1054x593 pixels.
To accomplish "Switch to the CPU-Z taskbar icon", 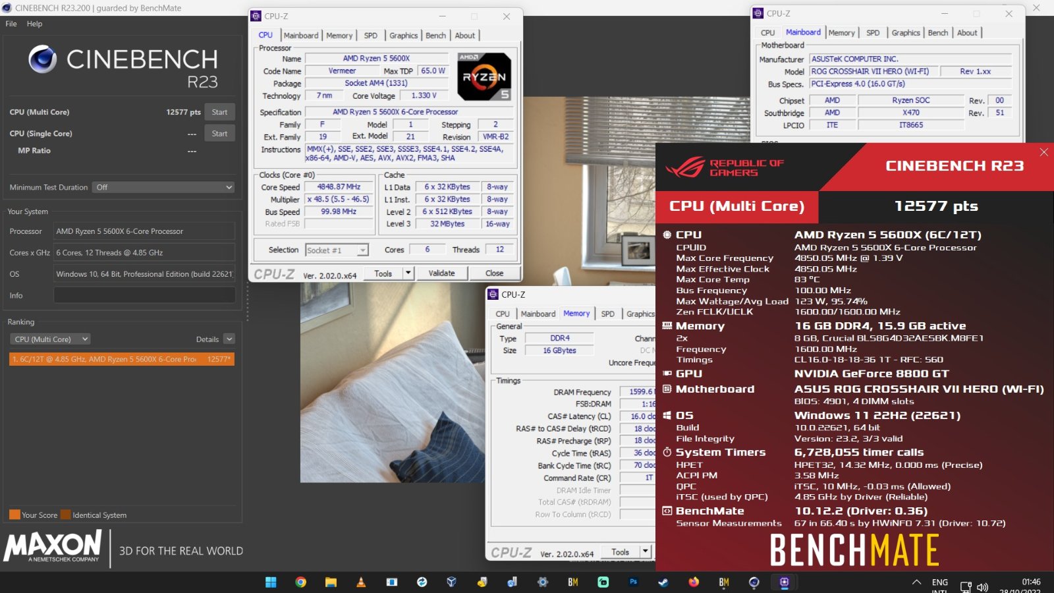I will [784, 582].
